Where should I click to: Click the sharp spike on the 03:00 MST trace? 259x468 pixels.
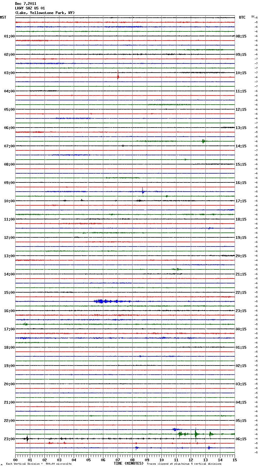(x=118, y=75)
